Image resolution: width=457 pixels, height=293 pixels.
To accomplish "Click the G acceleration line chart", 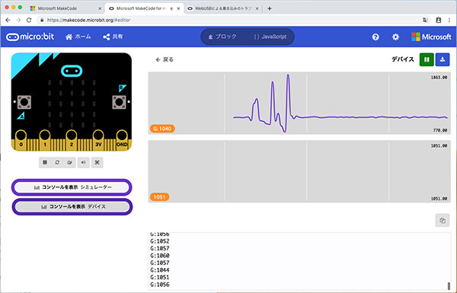I will [299, 103].
